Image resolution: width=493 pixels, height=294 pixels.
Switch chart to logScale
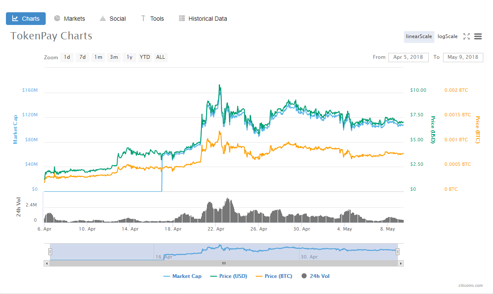(x=447, y=36)
